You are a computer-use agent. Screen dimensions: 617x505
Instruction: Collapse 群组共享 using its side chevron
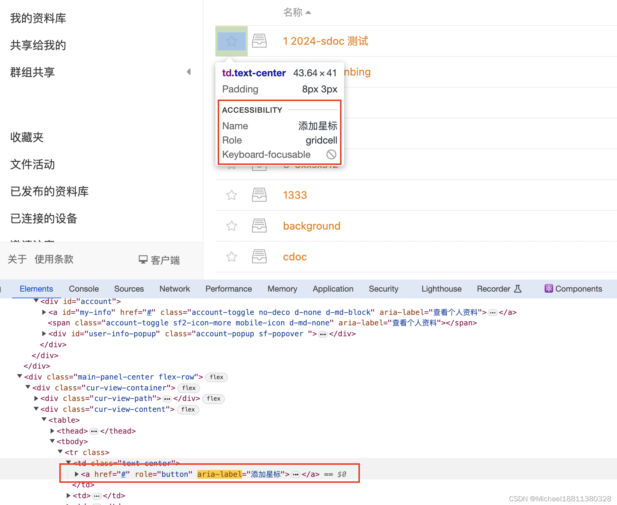pos(189,71)
